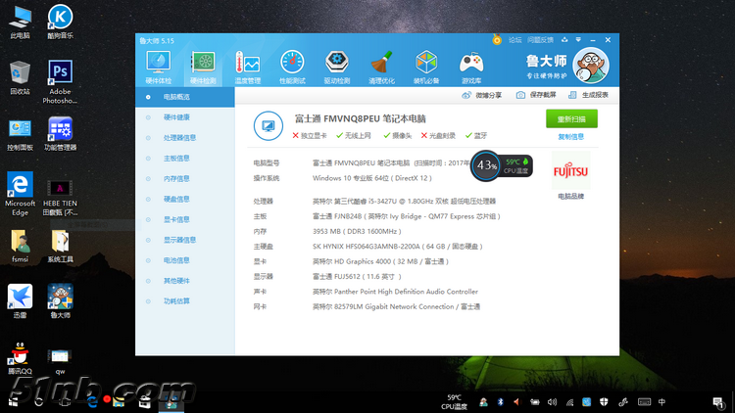Open Adobe Photoshop desktop shortcut
Viewport: 735px width, 413px height.
tap(60, 80)
